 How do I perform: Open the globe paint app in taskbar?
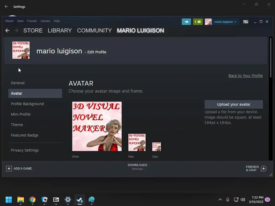[x=92, y=200]
